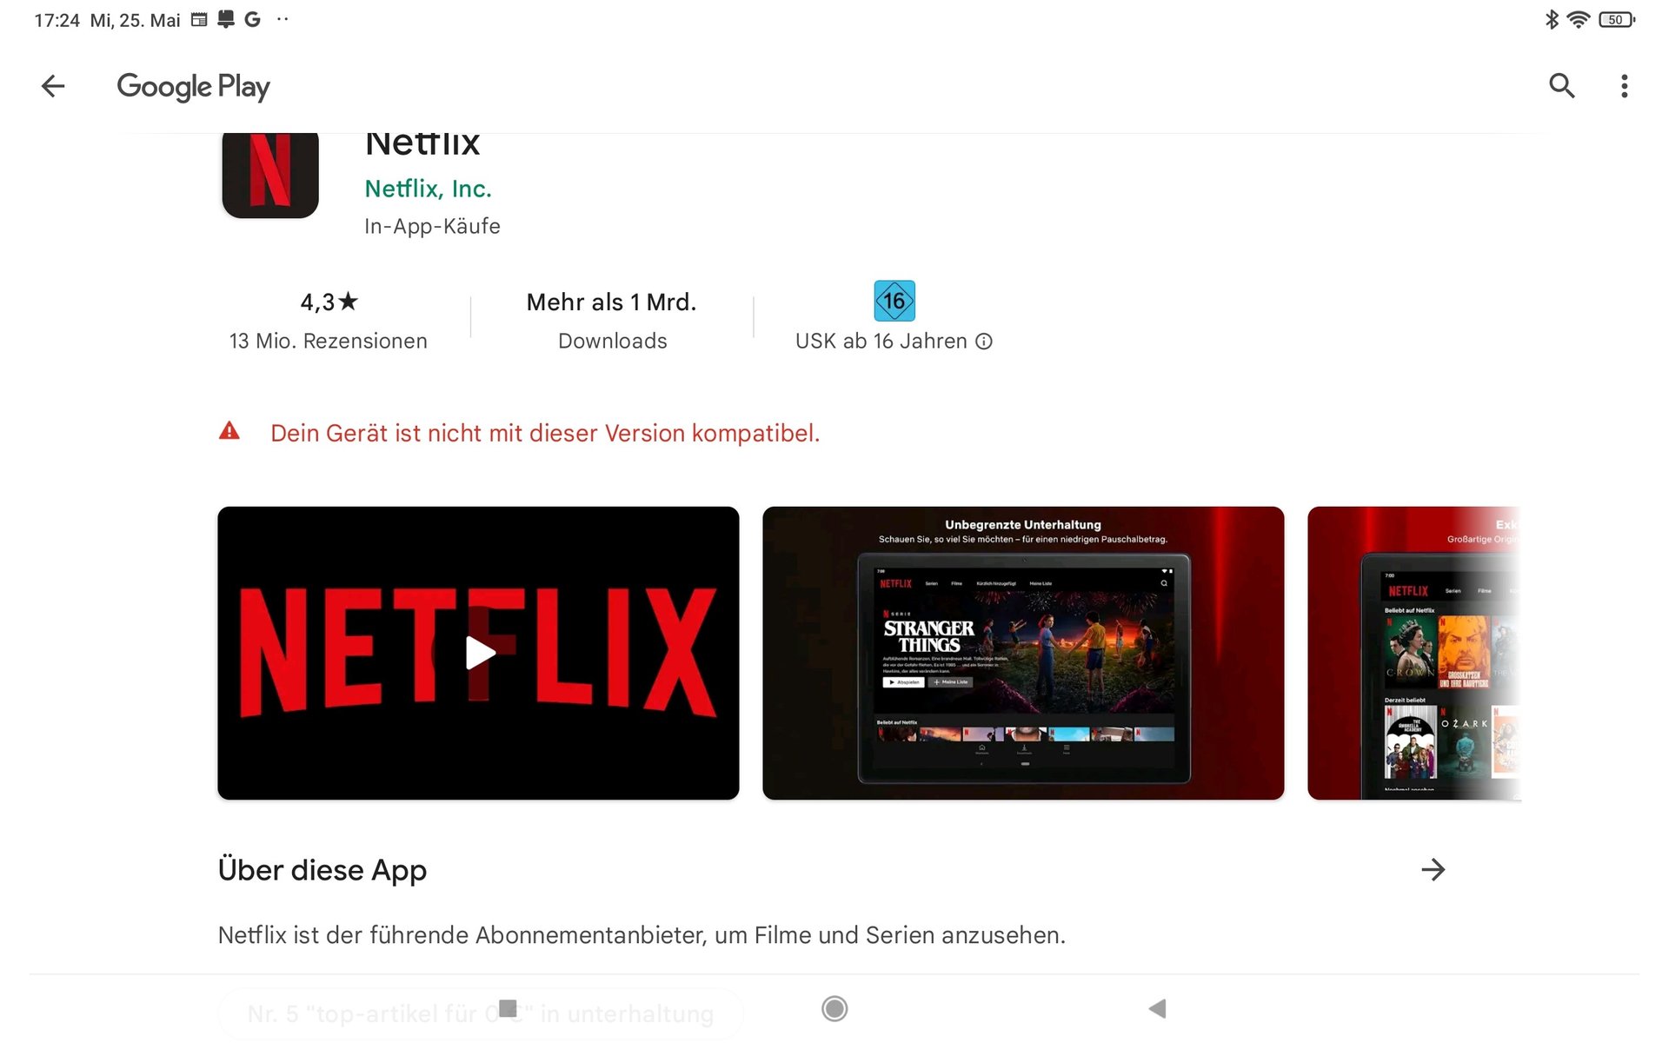View the 4,3 star rating reviews
The image size is (1669, 1043).
point(329,302)
